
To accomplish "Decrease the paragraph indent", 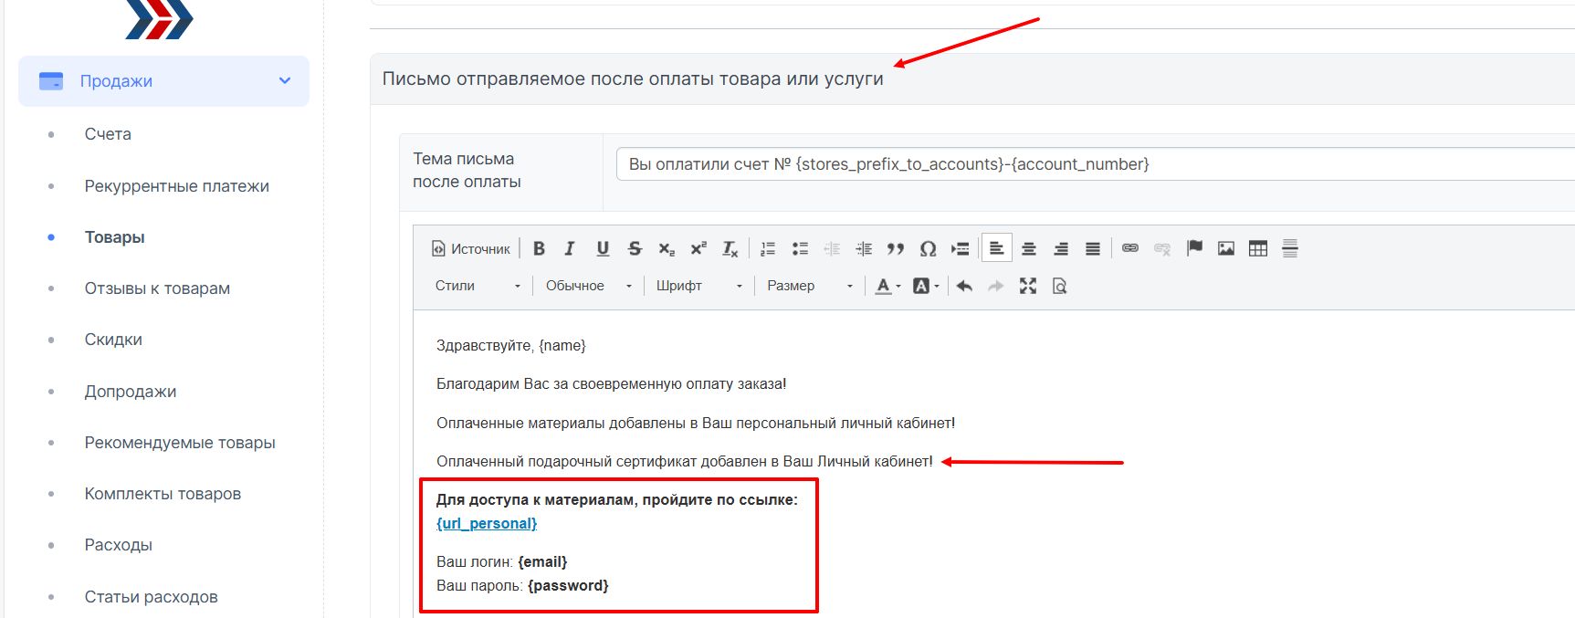I will (x=832, y=248).
